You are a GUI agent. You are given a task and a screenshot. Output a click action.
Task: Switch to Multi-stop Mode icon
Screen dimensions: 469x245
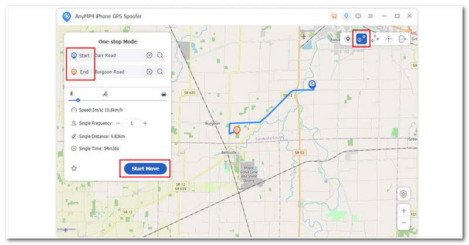(x=375, y=39)
